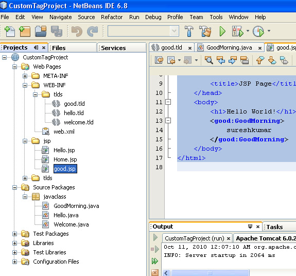Click the Re-run green arrow in Output
The image size is (296, 276).
coord(155,237)
